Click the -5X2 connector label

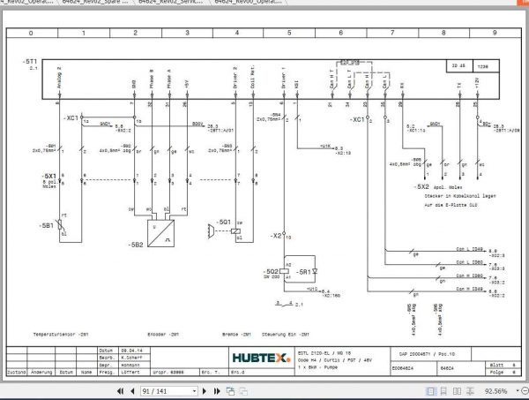(x=421, y=186)
